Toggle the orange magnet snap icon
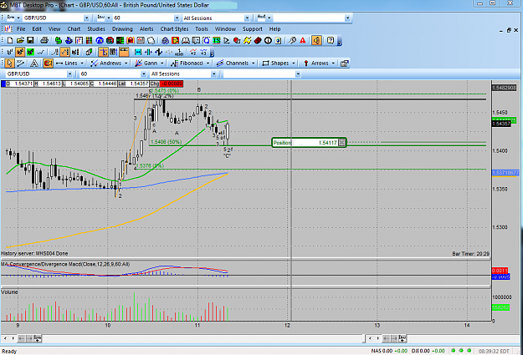523x355 pixels. point(48,63)
